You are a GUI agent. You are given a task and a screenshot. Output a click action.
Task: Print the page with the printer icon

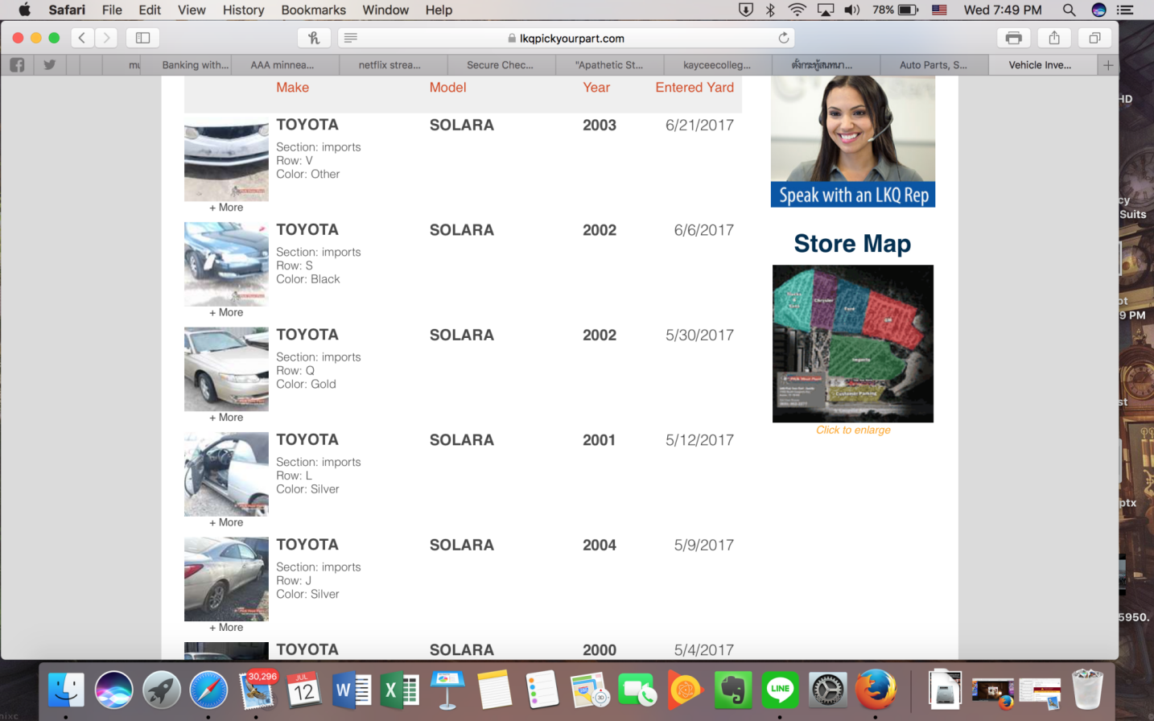1014,38
